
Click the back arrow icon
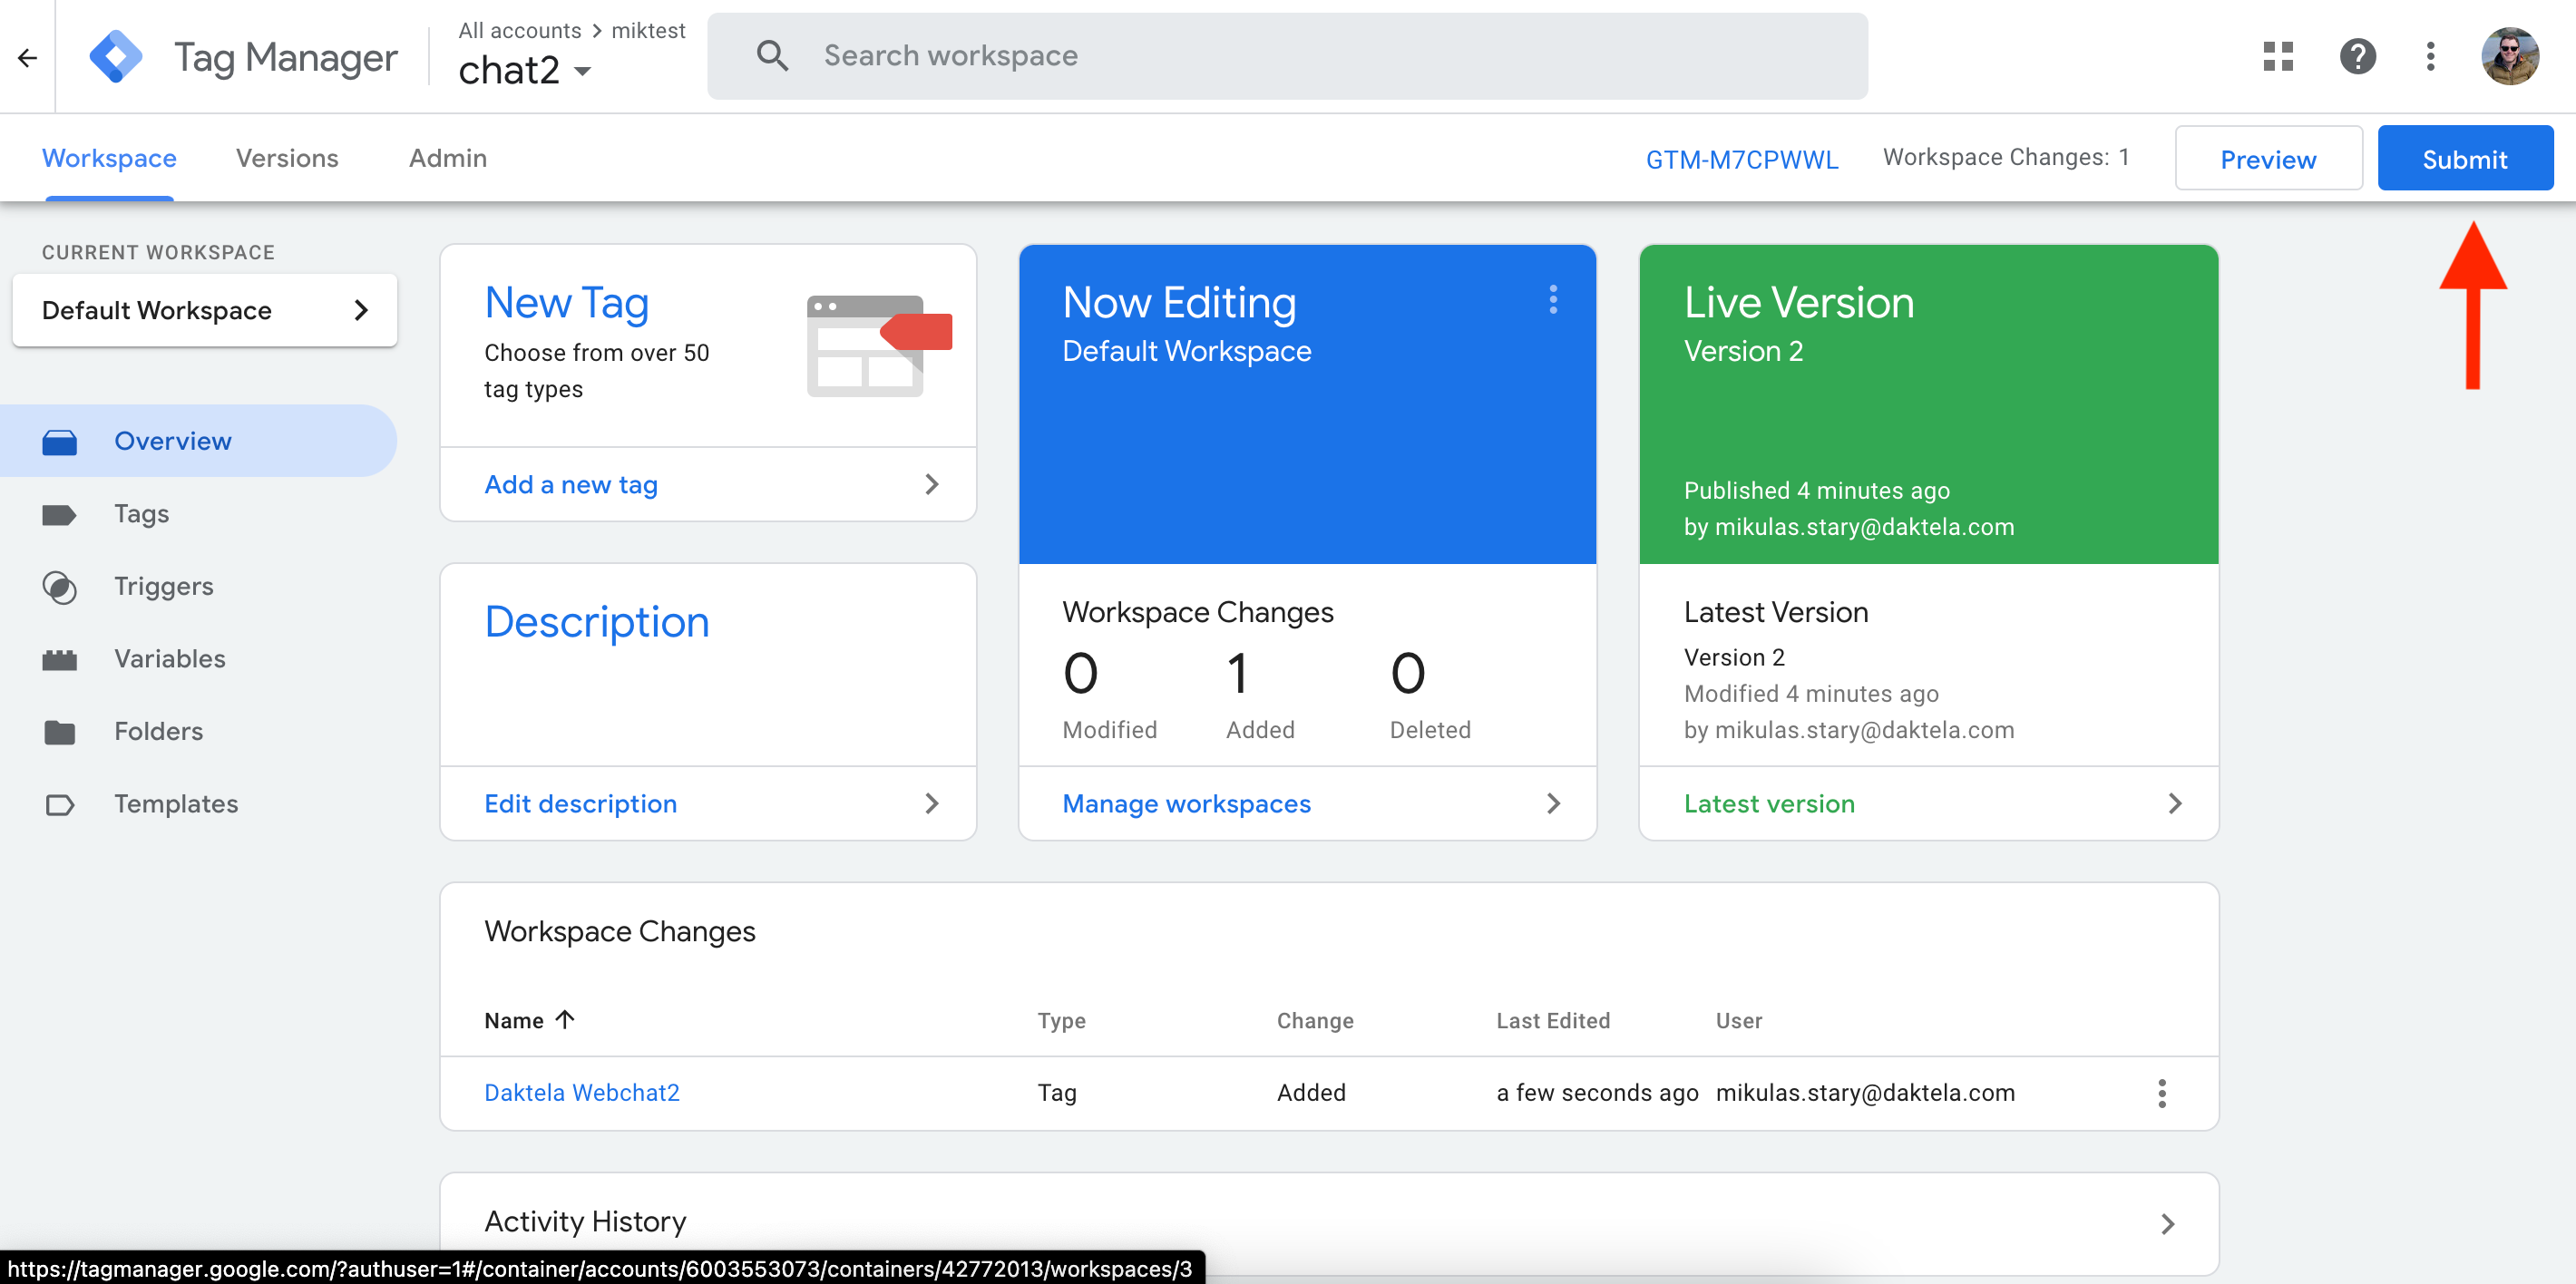coord(27,57)
